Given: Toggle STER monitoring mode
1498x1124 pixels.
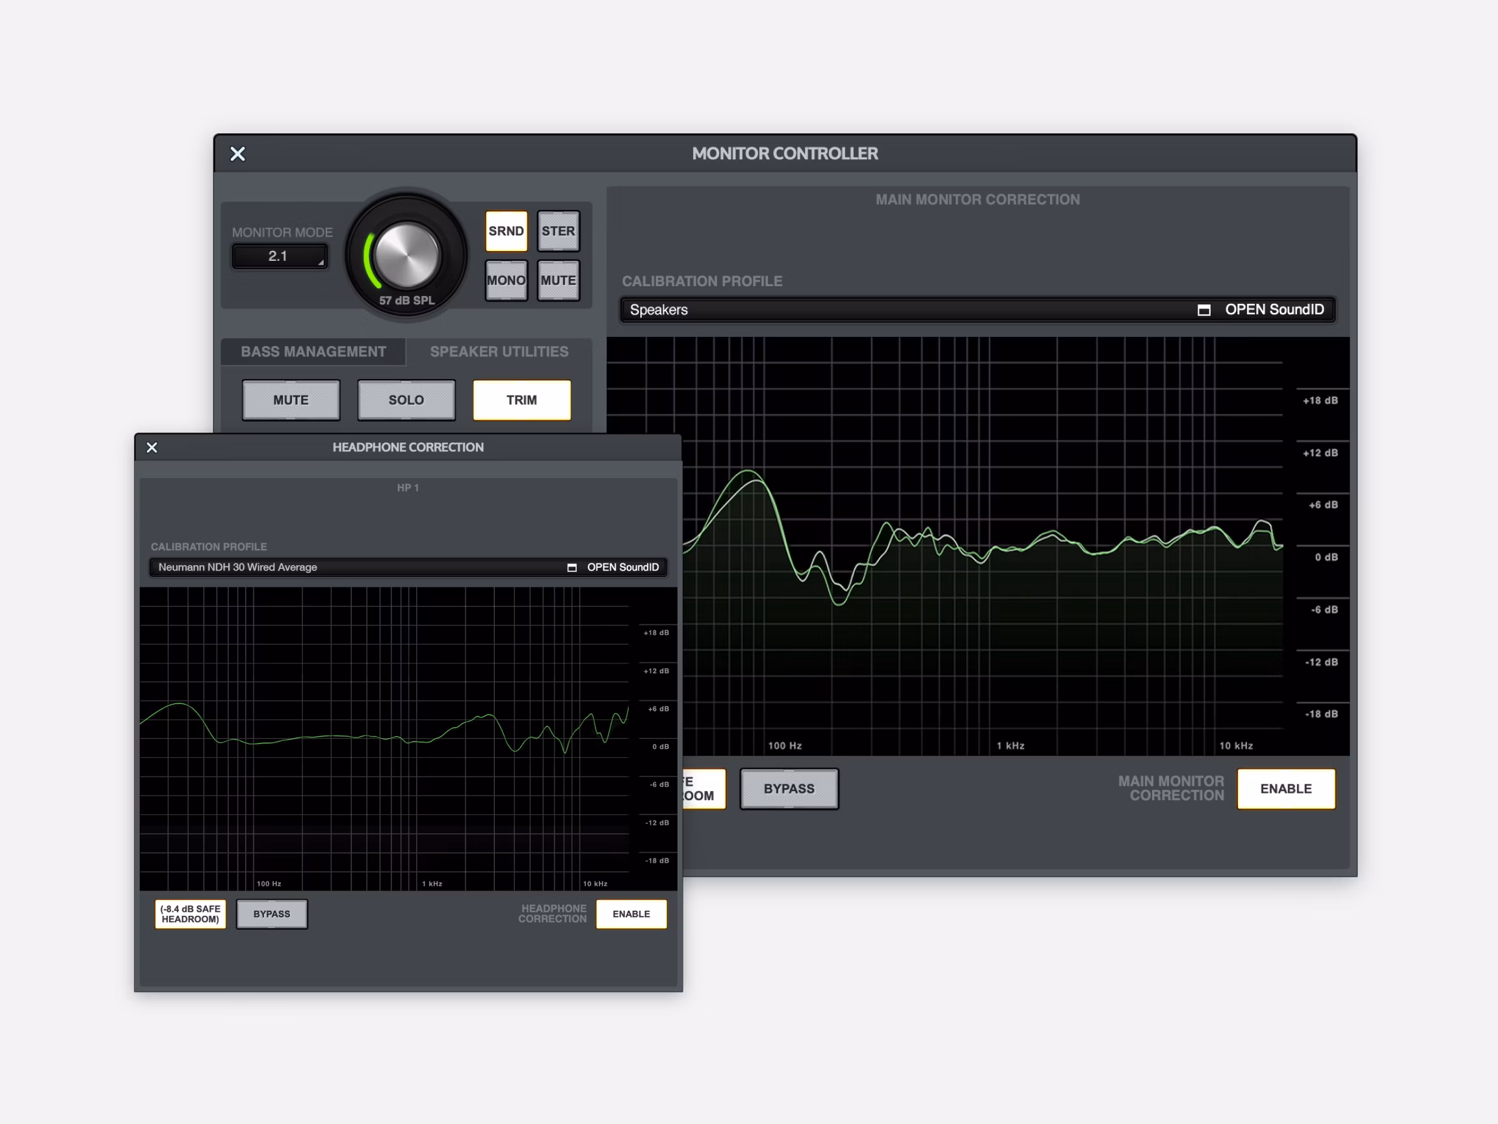Looking at the screenshot, I should coord(558,230).
